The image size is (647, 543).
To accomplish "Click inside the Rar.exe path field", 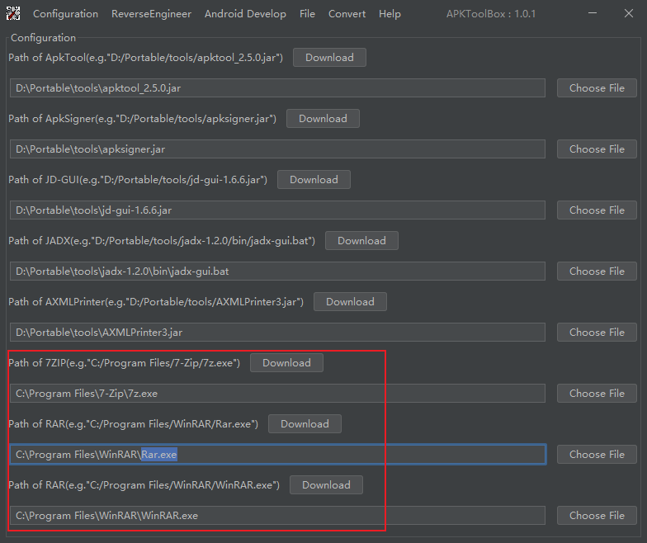I will coord(277,454).
